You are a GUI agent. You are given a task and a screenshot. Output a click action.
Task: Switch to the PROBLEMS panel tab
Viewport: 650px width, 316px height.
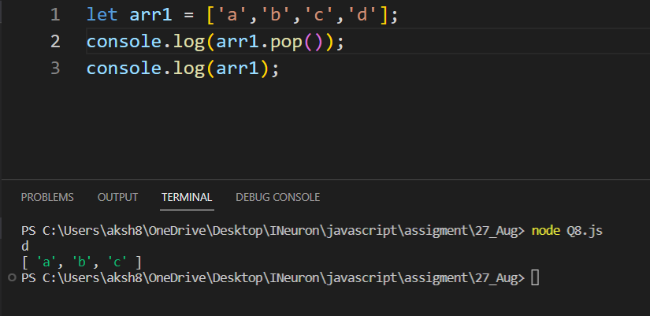pos(47,197)
